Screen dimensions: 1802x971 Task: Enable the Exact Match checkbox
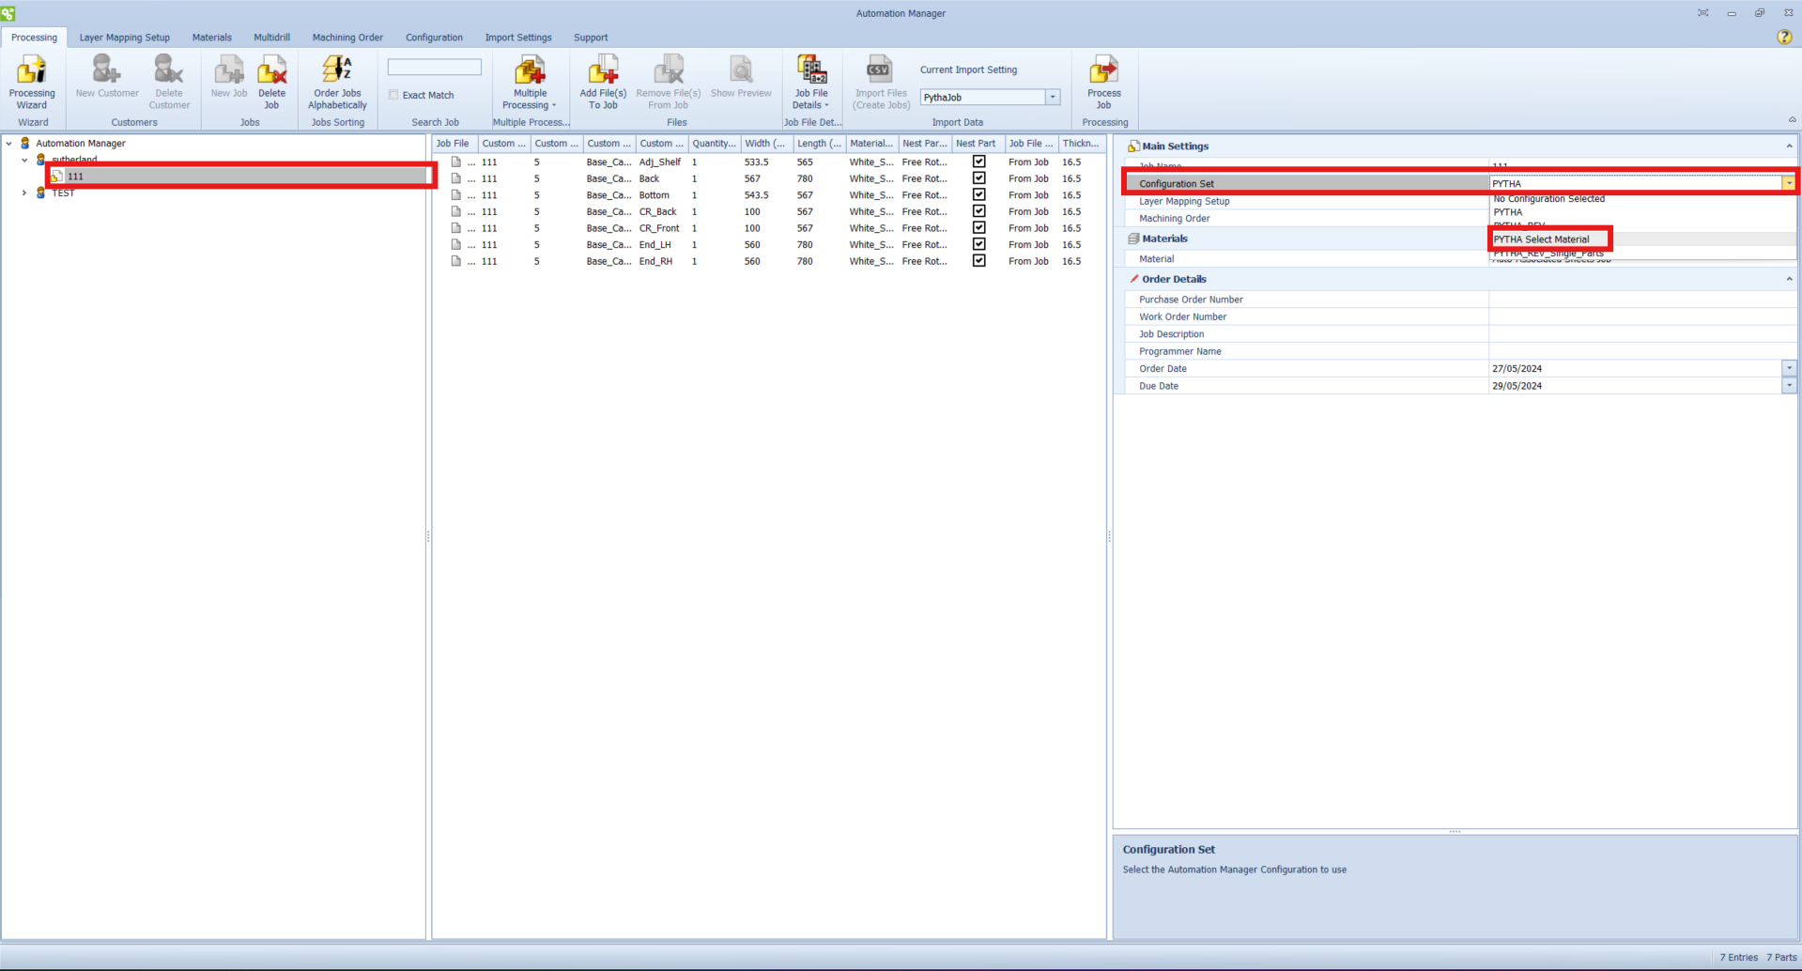click(393, 95)
